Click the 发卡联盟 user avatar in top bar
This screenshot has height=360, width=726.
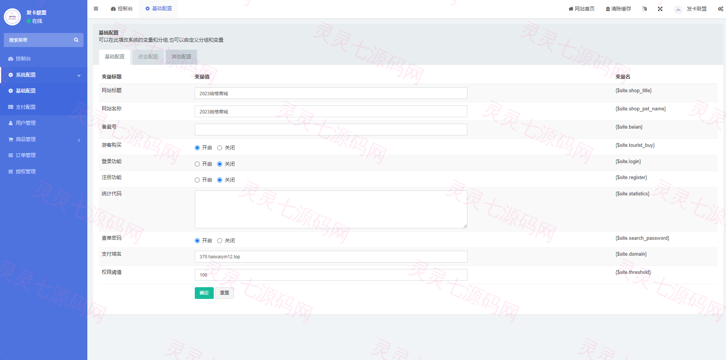coord(678,9)
